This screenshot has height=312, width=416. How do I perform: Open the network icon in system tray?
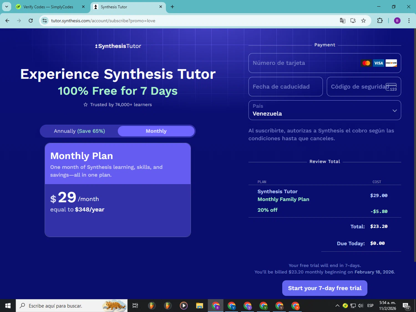click(x=353, y=306)
